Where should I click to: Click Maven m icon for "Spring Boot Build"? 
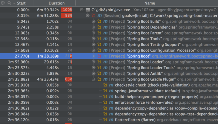105,21
